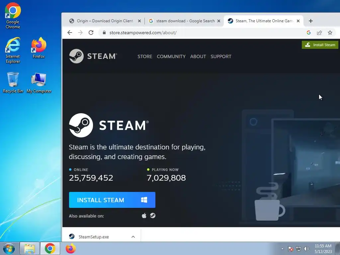
Task: Click the padlock site info icon
Action: [104, 33]
